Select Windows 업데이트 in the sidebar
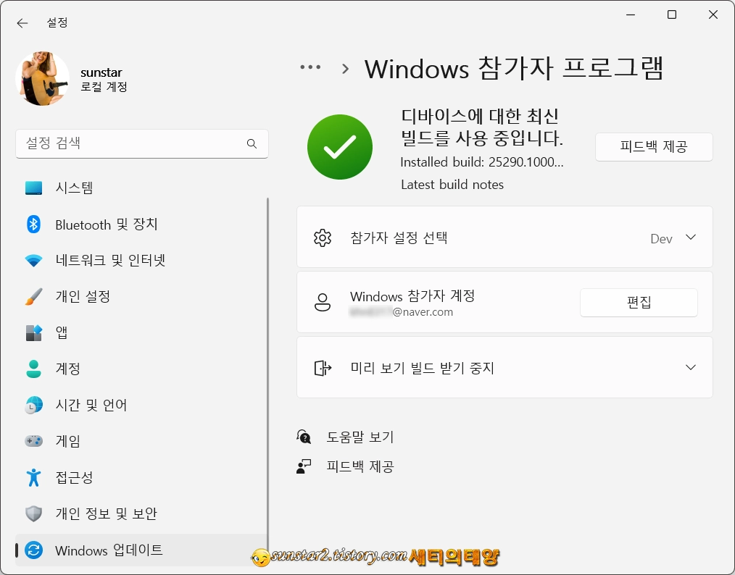 coord(109,550)
